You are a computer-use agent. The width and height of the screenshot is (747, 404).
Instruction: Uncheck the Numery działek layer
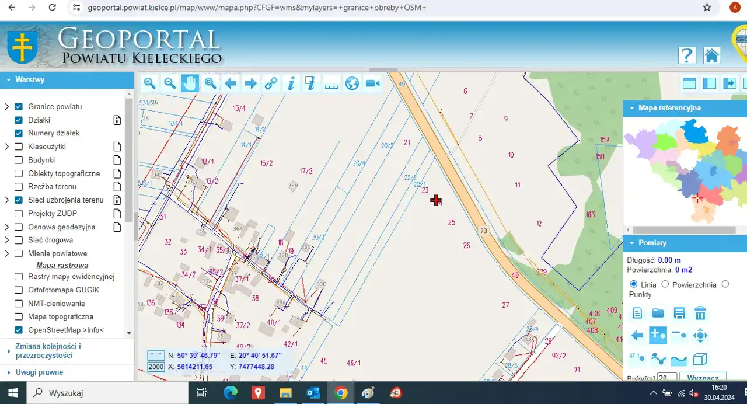tap(19, 133)
